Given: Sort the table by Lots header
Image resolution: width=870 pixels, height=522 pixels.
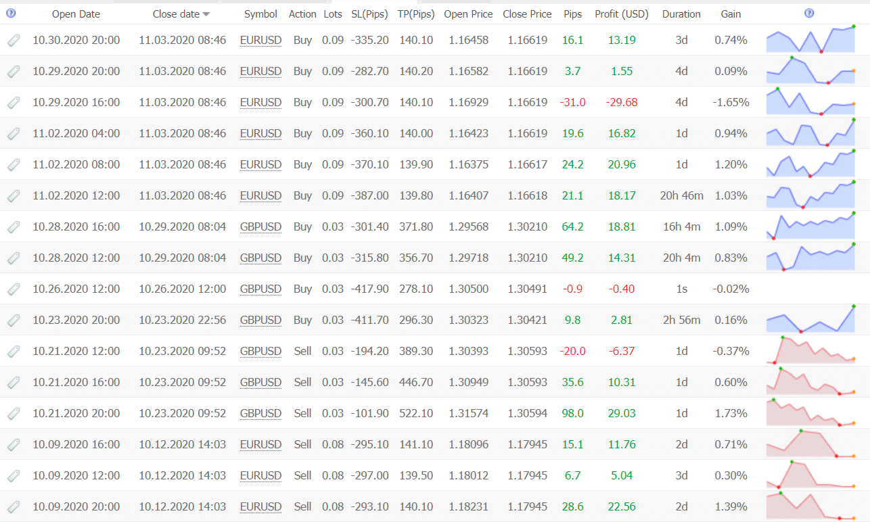Looking at the screenshot, I should [333, 14].
